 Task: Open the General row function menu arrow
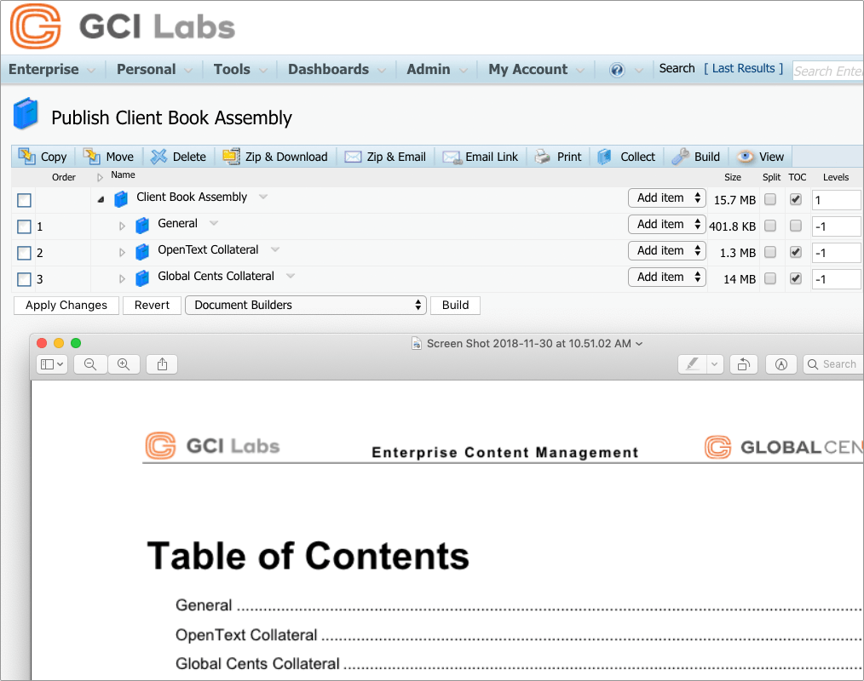[214, 223]
